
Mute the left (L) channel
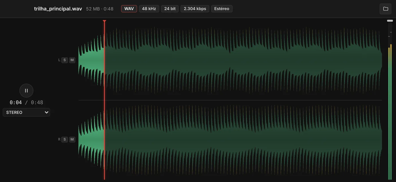72,60
